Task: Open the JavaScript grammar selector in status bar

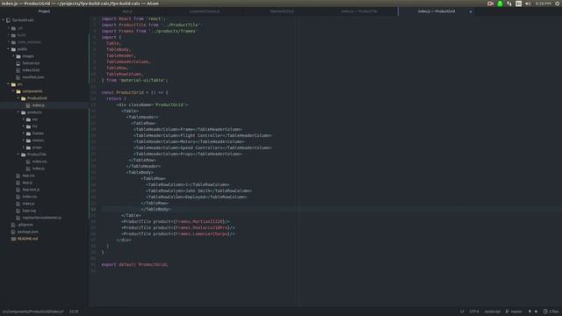Action: (x=492, y=312)
